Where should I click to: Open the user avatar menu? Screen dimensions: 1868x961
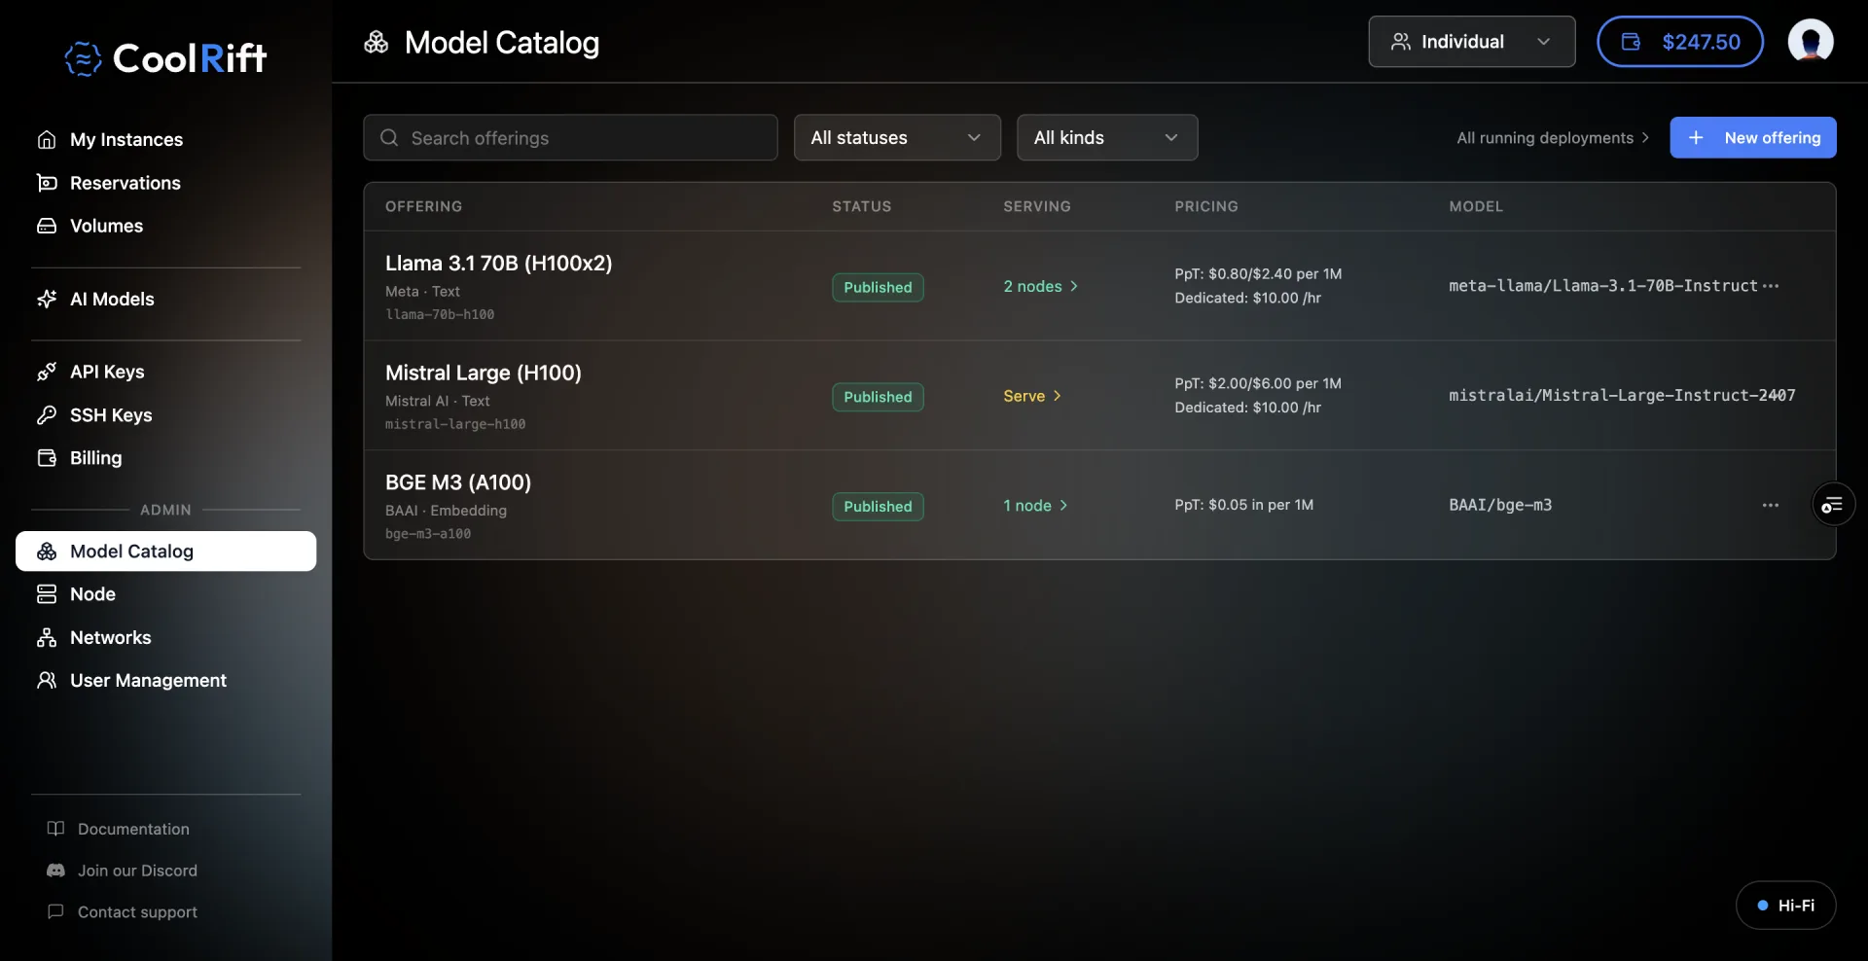(x=1811, y=41)
